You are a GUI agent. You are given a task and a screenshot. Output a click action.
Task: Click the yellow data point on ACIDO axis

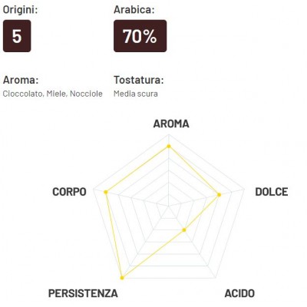point(184,229)
